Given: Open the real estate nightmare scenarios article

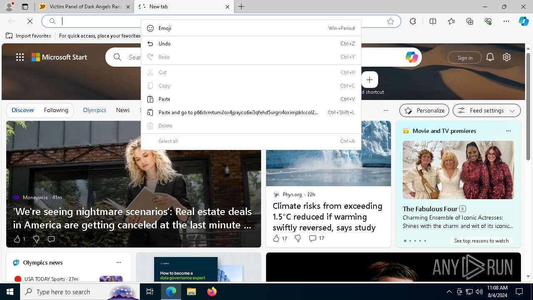Looking at the screenshot, I should coord(132,218).
